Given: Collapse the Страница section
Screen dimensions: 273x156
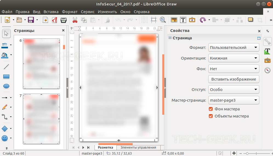Looking at the screenshot, I should pos(170,38).
